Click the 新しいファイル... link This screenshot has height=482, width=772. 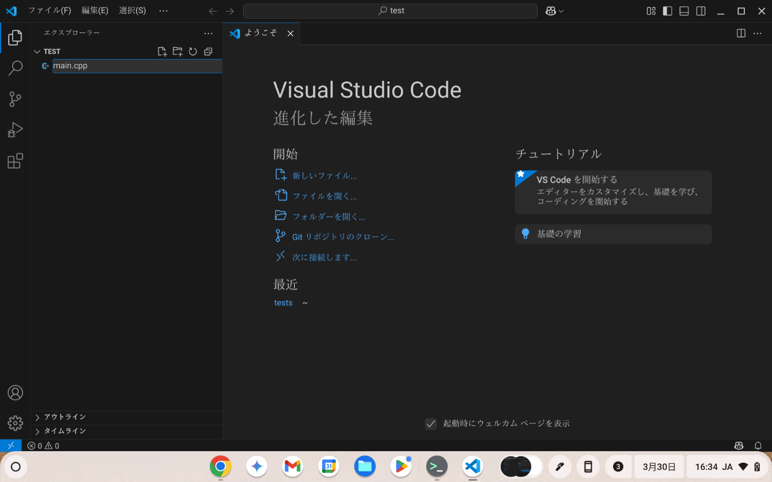pyautogui.click(x=324, y=176)
